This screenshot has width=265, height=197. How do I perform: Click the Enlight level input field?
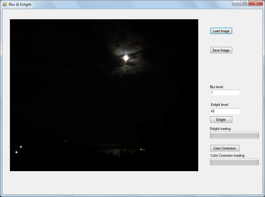coord(225,111)
